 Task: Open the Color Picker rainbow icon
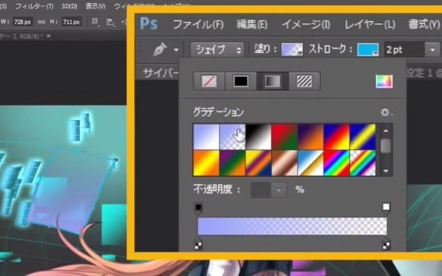[x=384, y=81]
